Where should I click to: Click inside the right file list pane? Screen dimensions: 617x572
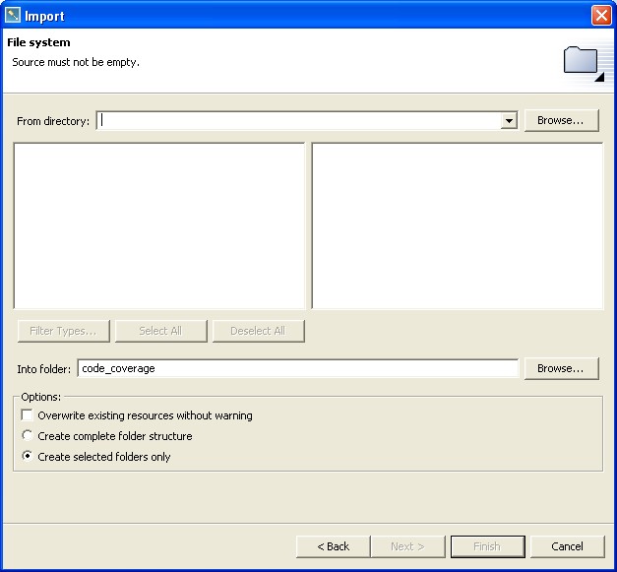457,225
